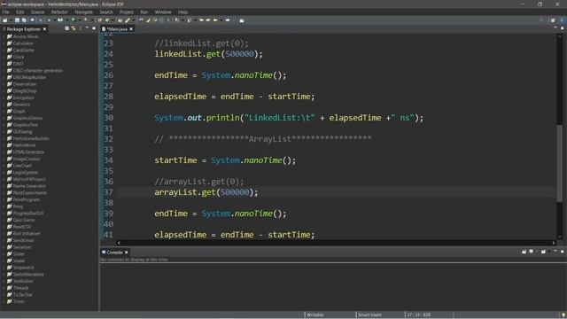
Task: Minimize the editor area
Action: pos(555,27)
